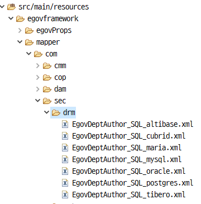Viewport: 201px width, 204px height.
Task: Expand the egovProps folder arrow
Action: point(20,30)
